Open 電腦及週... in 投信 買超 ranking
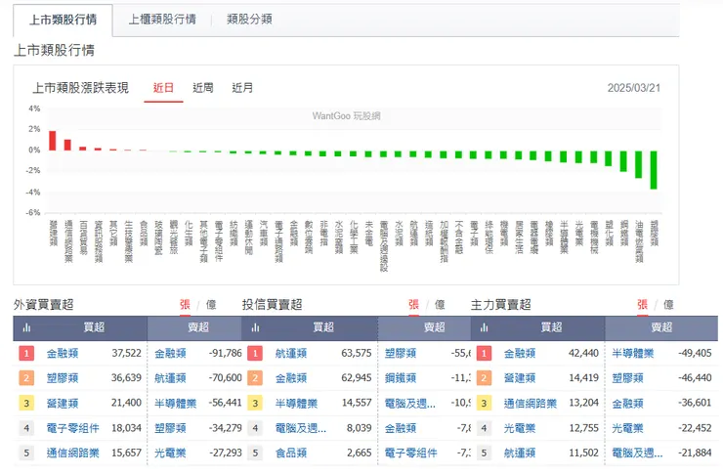The width and height of the screenshot is (723, 475). tap(301, 428)
